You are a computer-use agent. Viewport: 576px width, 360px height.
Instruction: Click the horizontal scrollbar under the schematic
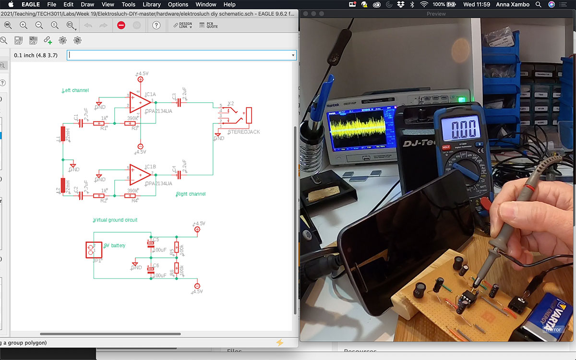point(110,334)
